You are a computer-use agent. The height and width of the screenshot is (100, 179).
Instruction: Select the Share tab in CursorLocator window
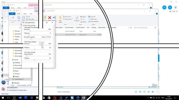tap(25, 14)
